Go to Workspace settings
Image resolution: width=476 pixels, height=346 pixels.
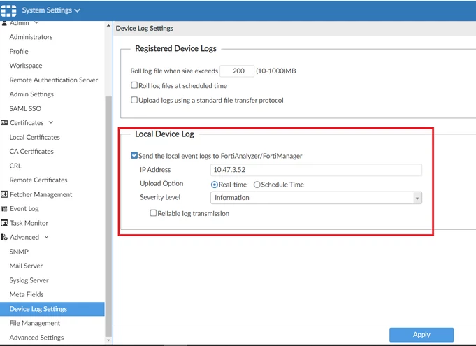[26, 66]
